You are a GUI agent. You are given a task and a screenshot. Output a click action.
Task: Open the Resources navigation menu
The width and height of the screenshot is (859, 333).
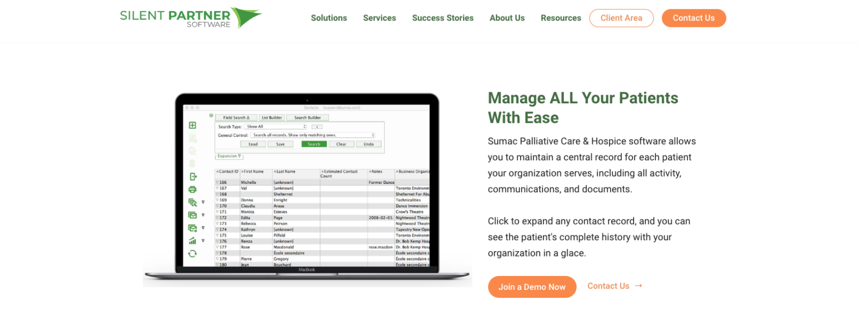tap(560, 18)
